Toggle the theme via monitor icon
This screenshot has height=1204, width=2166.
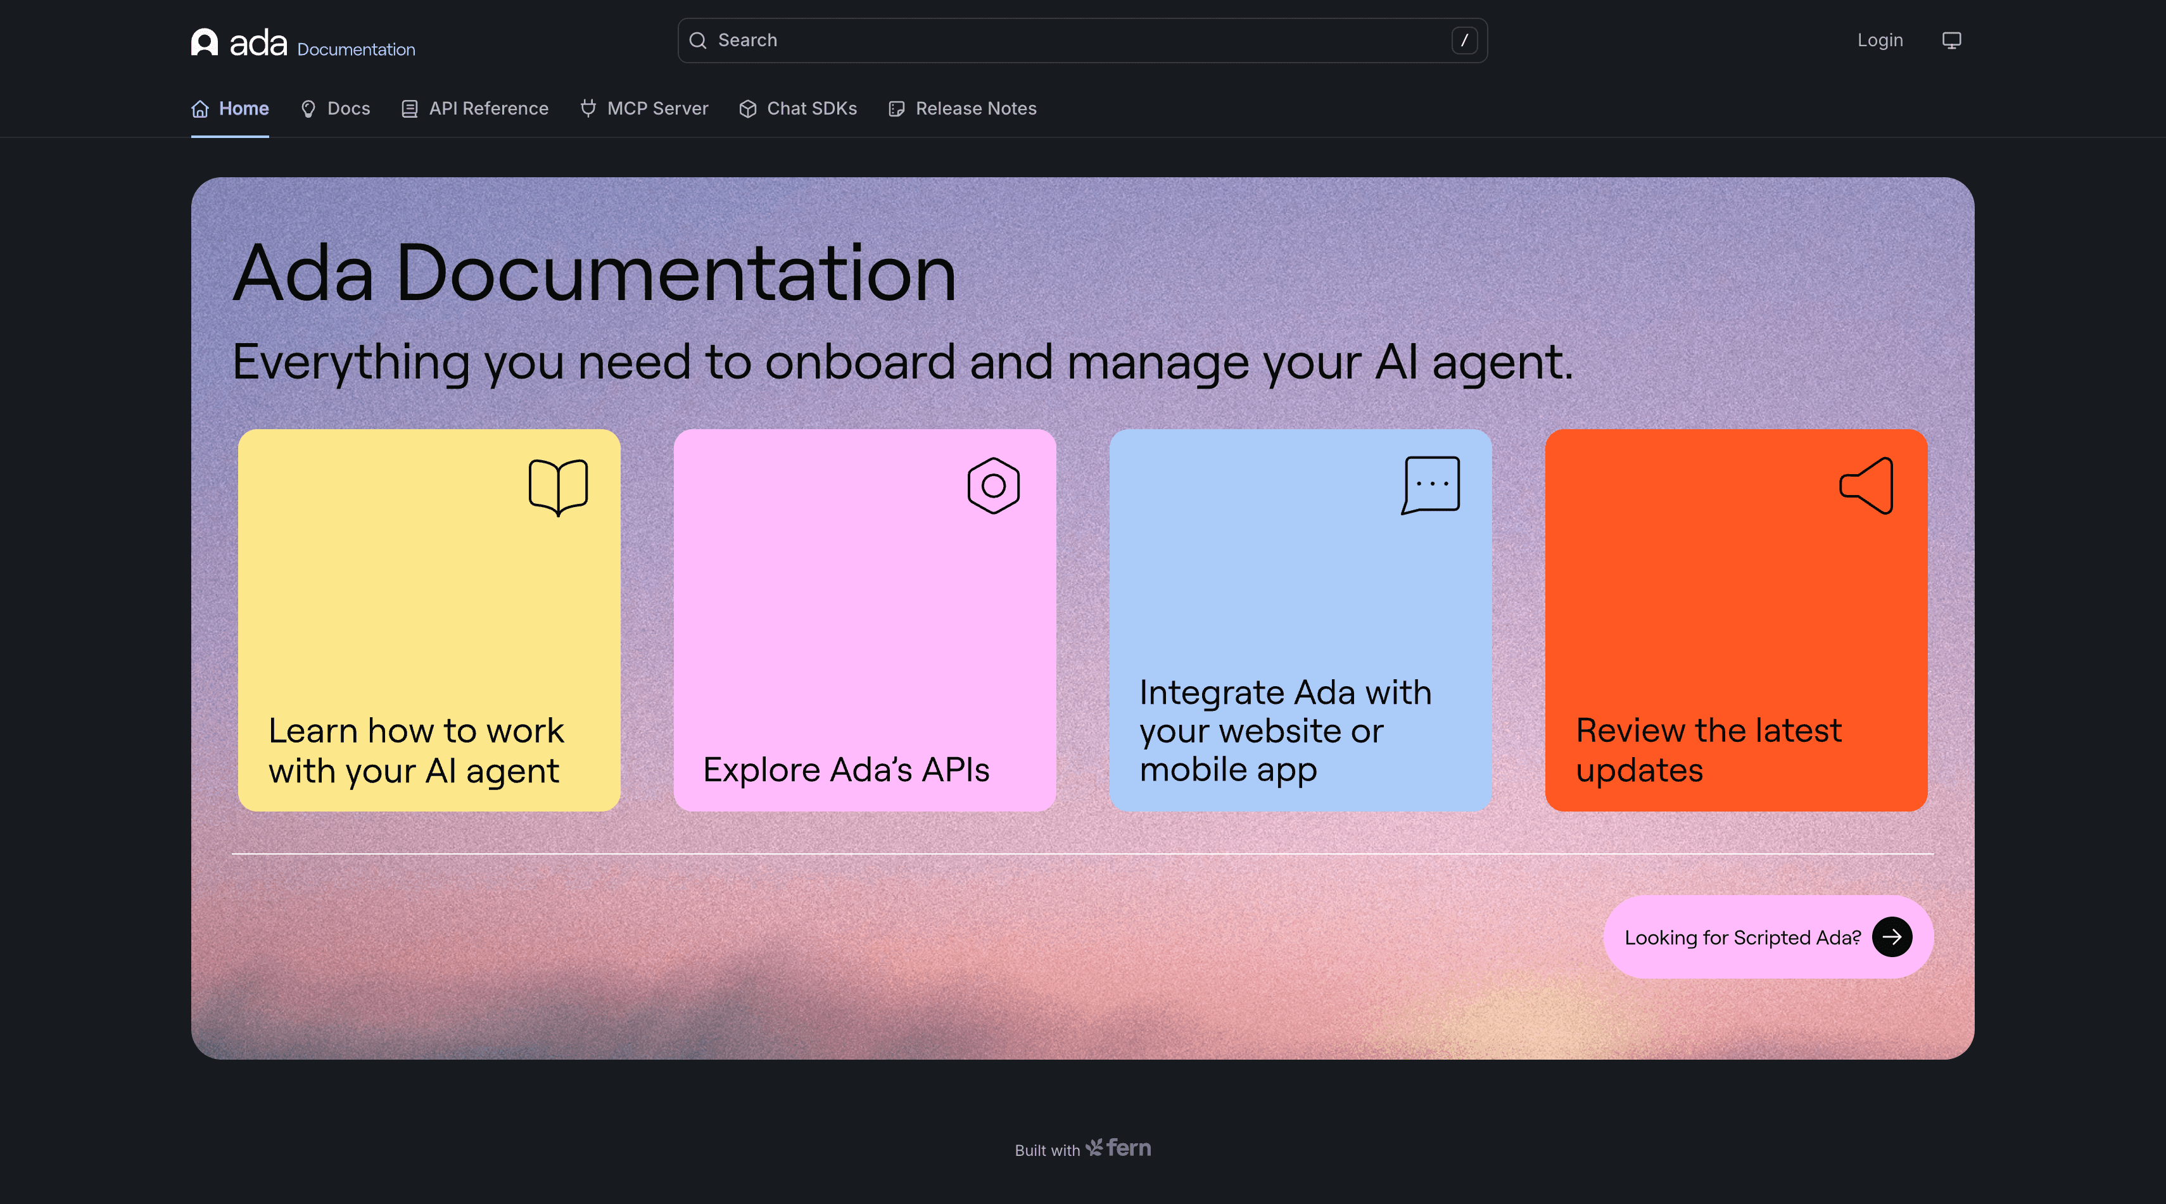point(1951,41)
